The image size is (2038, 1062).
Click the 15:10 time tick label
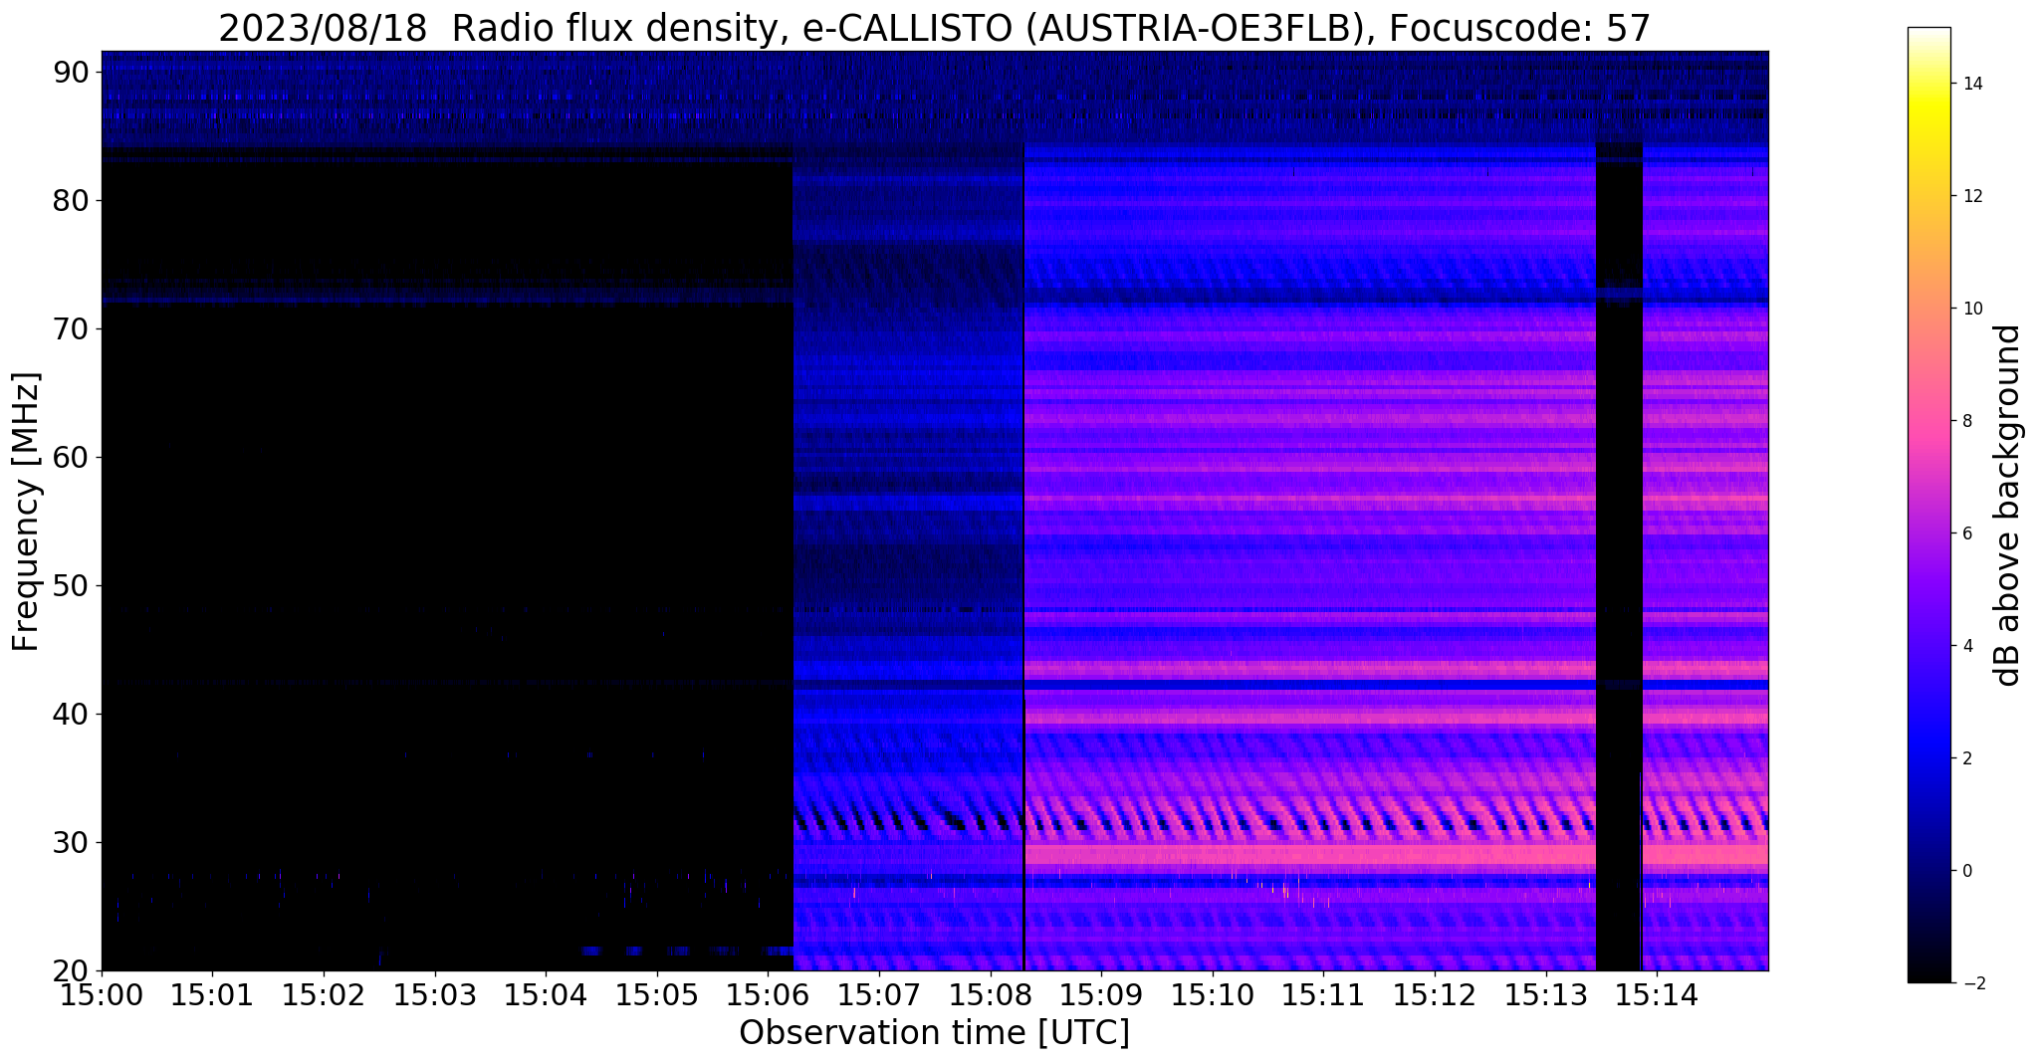[x=1213, y=994]
